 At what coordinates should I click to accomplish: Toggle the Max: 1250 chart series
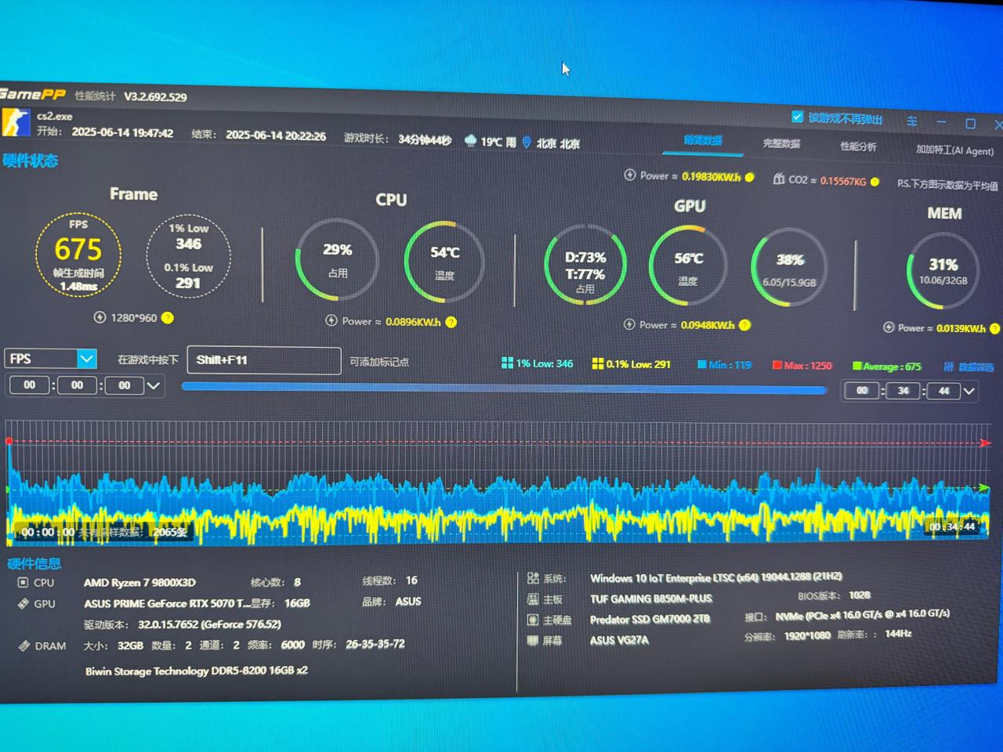(x=802, y=365)
